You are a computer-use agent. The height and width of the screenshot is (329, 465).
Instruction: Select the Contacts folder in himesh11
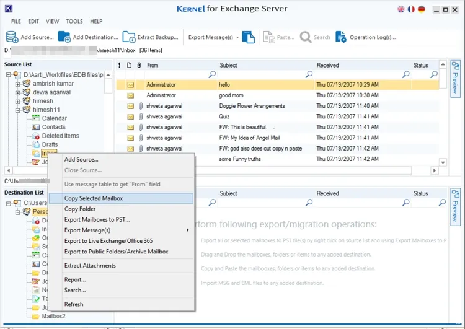click(54, 127)
